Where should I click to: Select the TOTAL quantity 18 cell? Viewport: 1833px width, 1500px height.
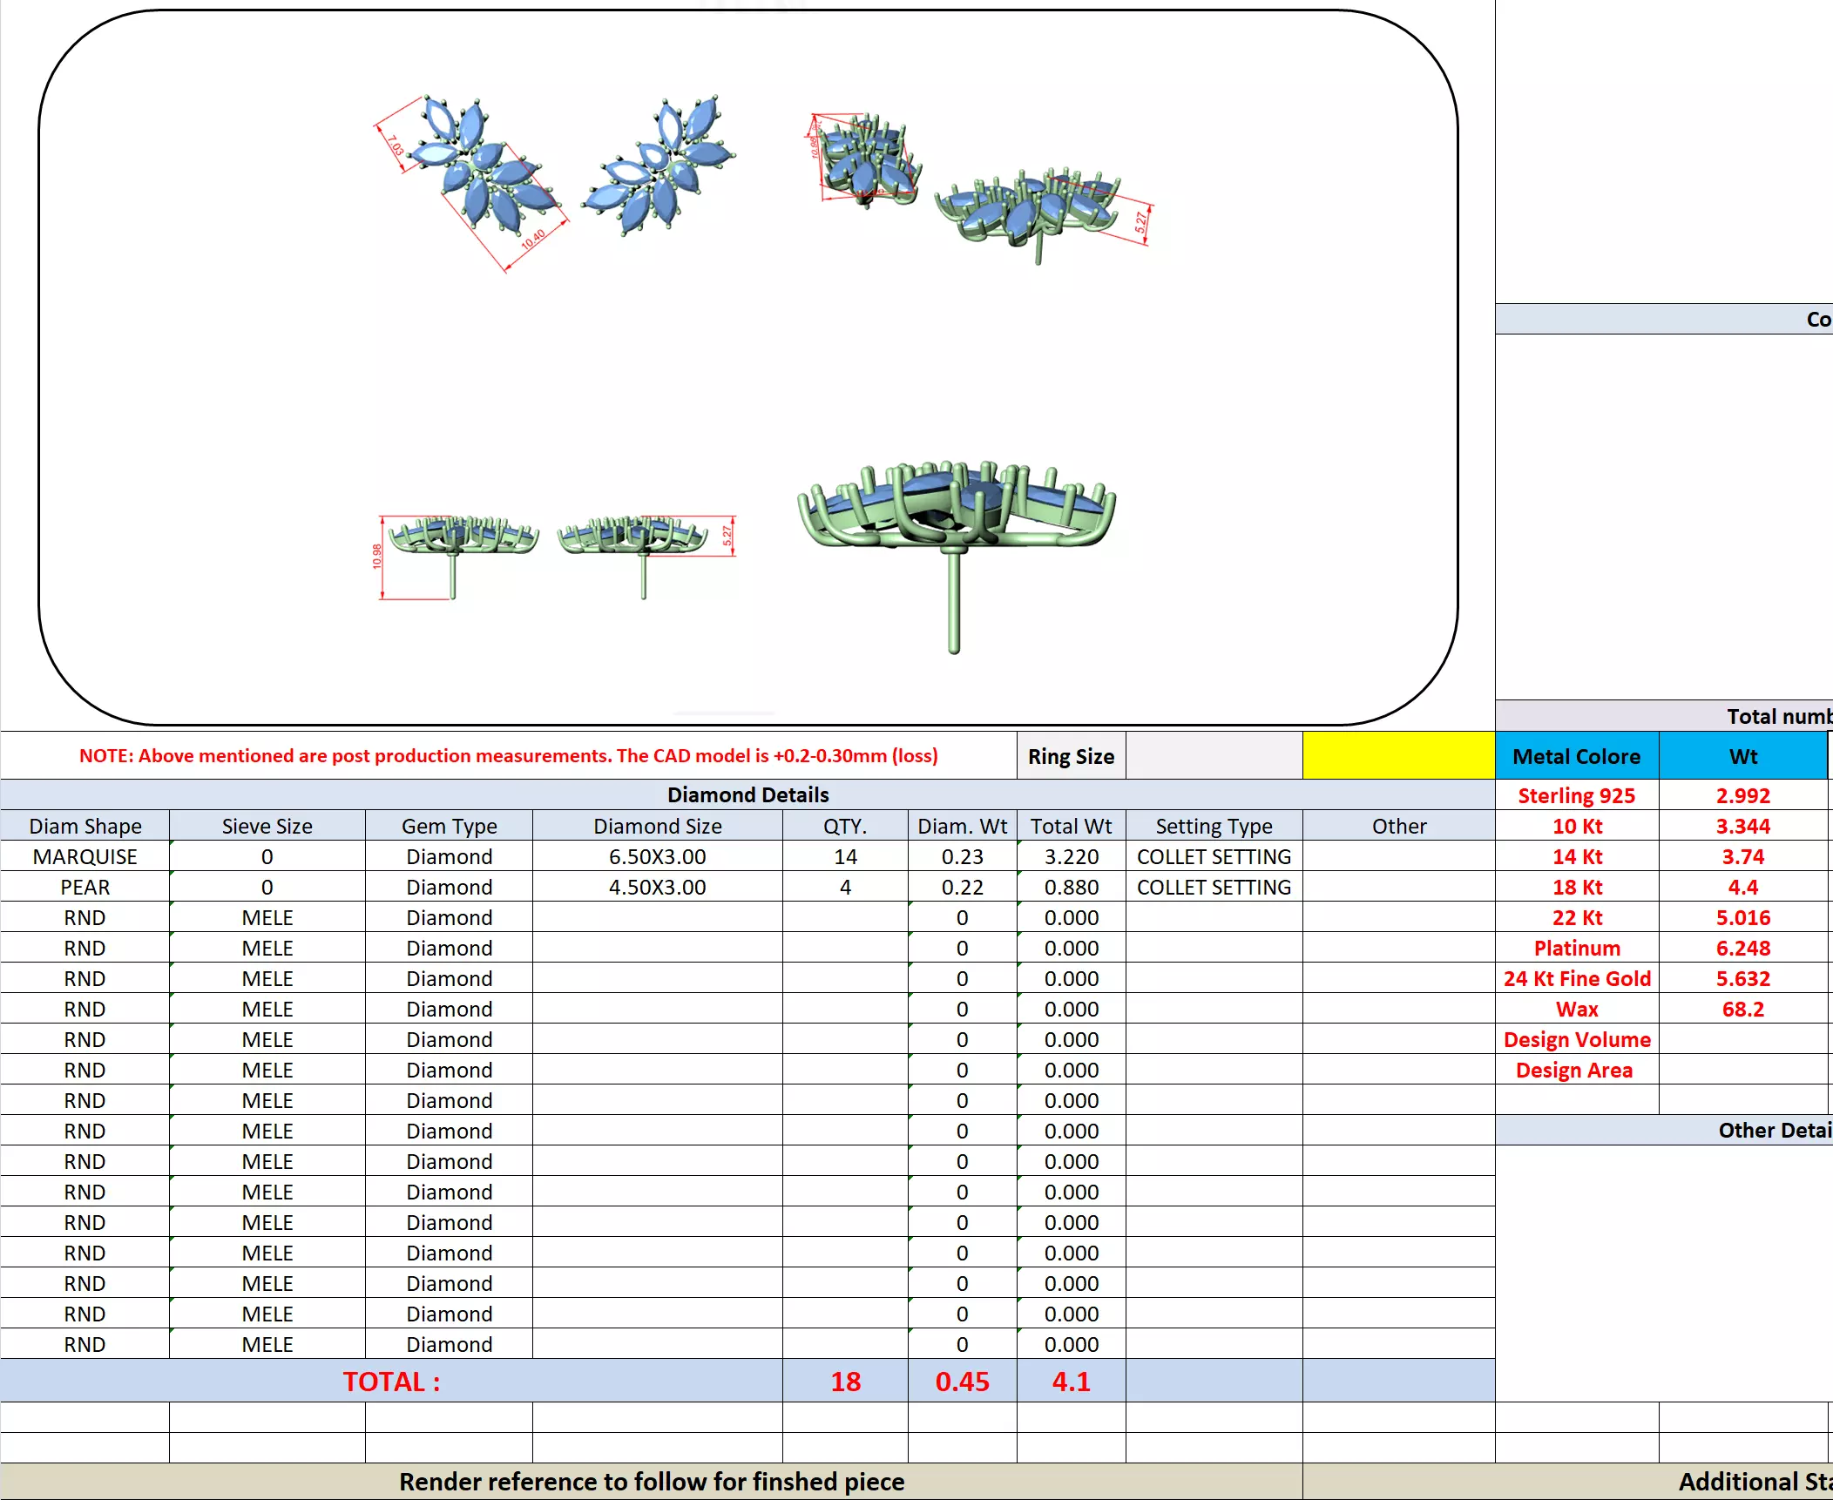click(x=845, y=1382)
